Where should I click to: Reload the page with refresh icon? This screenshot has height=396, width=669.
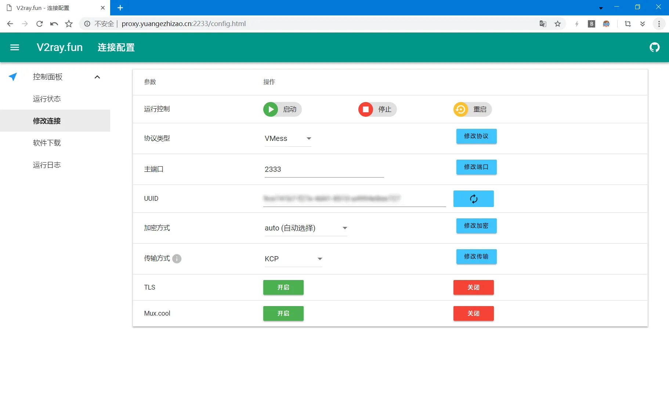pos(39,24)
